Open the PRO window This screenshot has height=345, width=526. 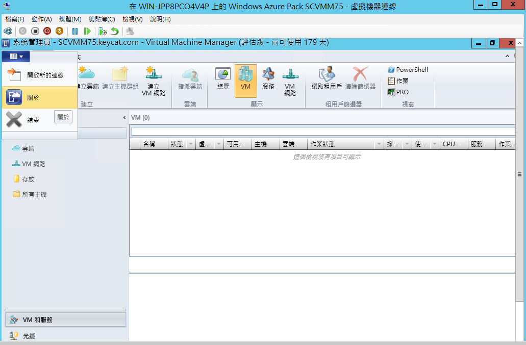tap(398, 92)
